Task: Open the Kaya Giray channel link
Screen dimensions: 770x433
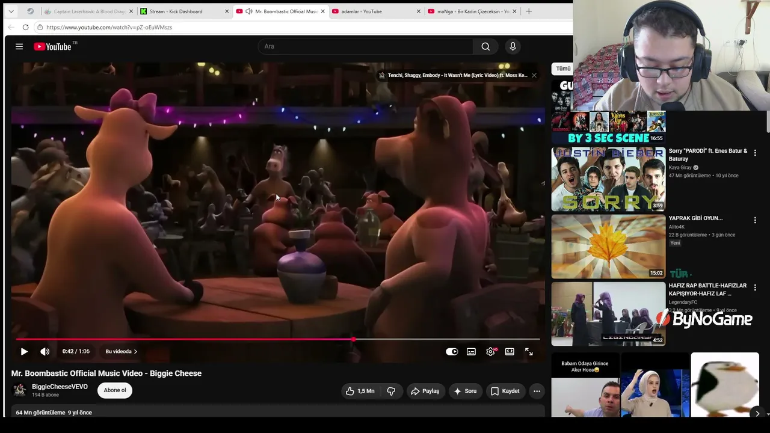Action: tap(680, 168)
